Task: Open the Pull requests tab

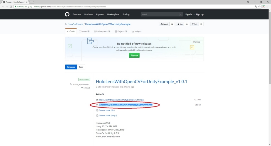Action: pyautogui.click(x=102, y=31)
